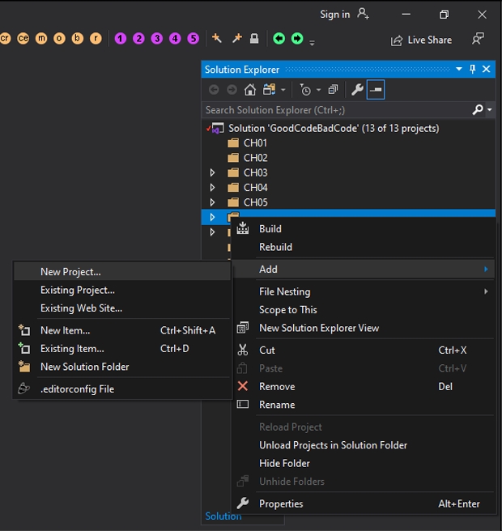
Task: Toggle the Preview Selected Items button
Action: point(376,90)
